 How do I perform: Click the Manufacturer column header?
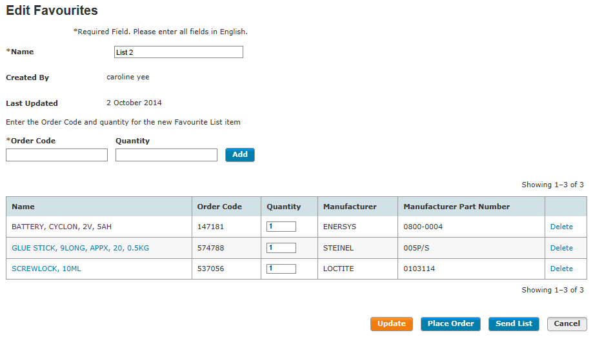coord(350,207)
